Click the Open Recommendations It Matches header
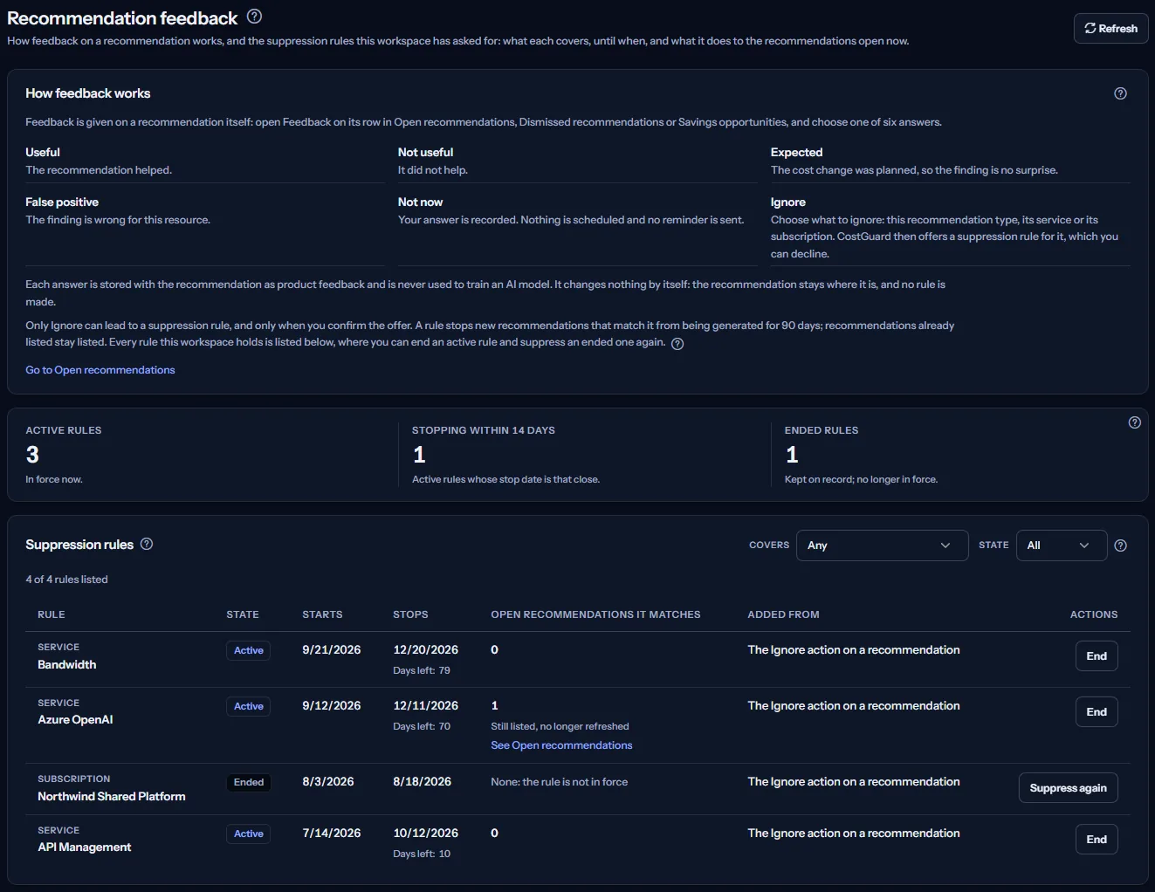This screenshot has height=892, width=1155. [x=595, y=614]
